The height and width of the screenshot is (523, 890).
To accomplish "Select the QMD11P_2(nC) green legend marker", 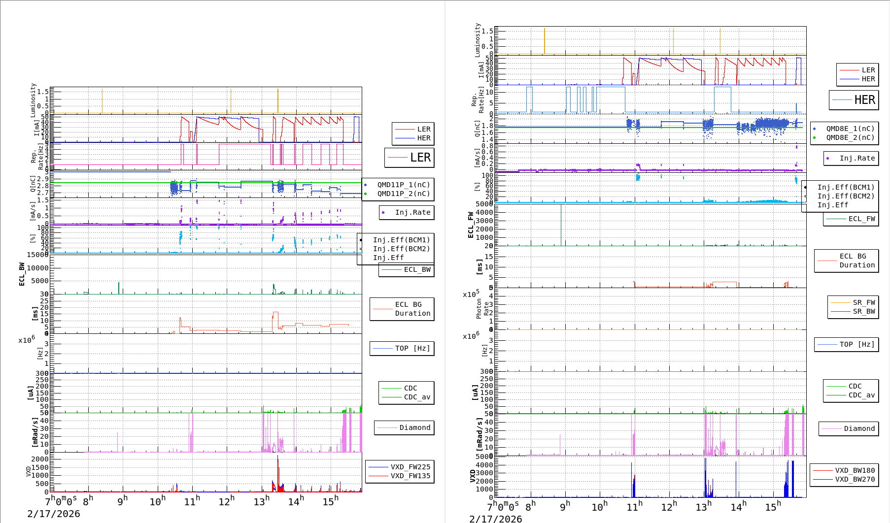I will tap(365, 194).
